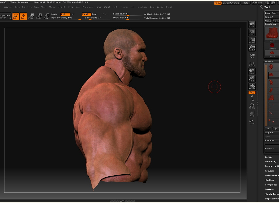The width and height of the screenshot is (279, 203).
Task: Click the Actual size icon
Action: tap(252, 40)
